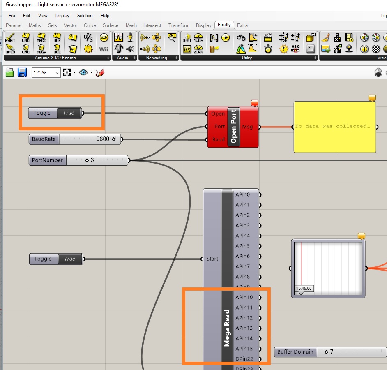
Task: Select the paintbrush icon in Vision panel
Action: point(326,37)
